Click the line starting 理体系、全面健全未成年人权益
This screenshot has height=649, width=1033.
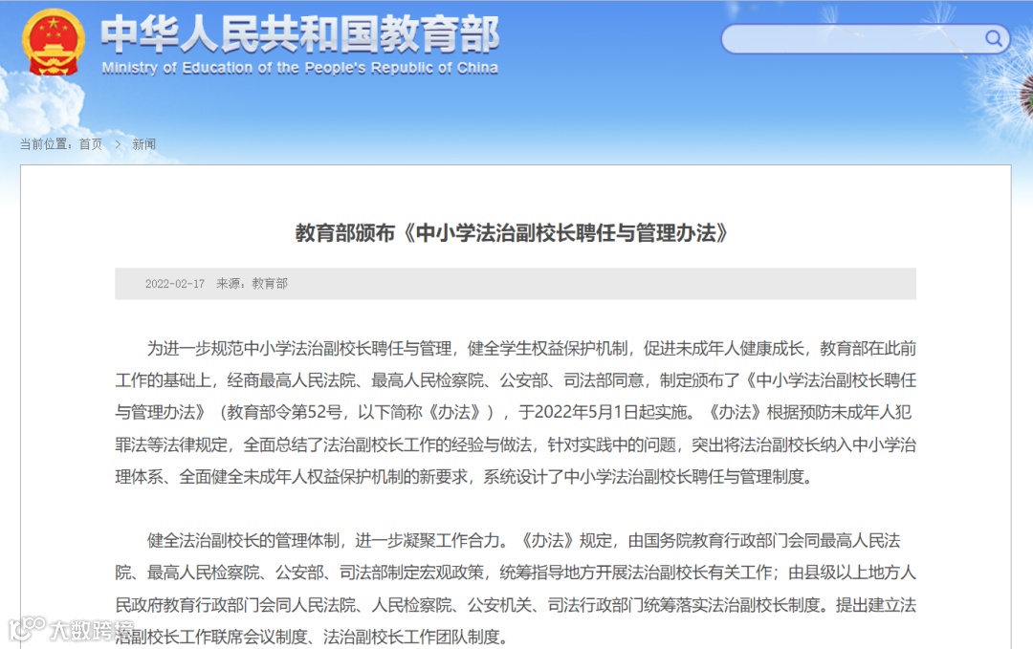pos(464,477)
